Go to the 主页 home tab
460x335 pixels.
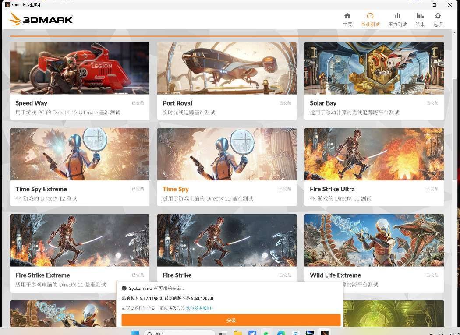point(347,20)
